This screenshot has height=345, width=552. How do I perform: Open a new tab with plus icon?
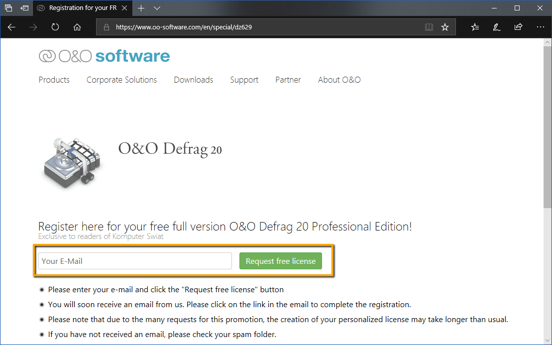click(141, 8)
